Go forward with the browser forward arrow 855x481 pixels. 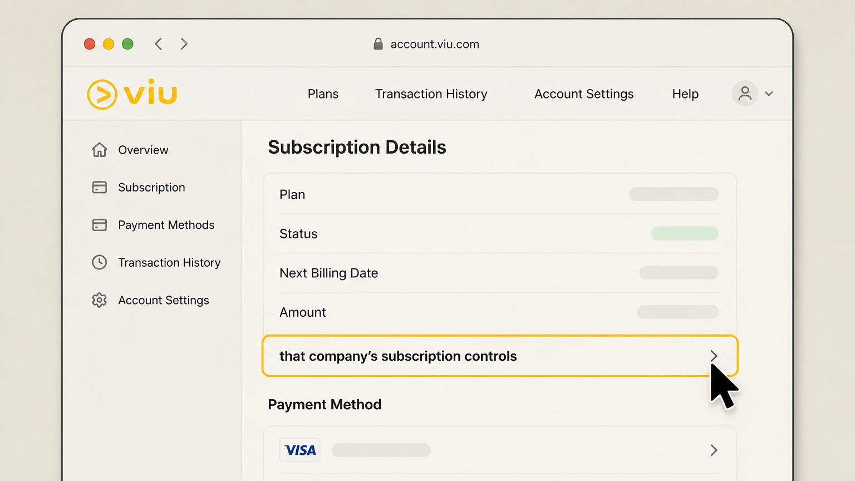pos(184,44)
